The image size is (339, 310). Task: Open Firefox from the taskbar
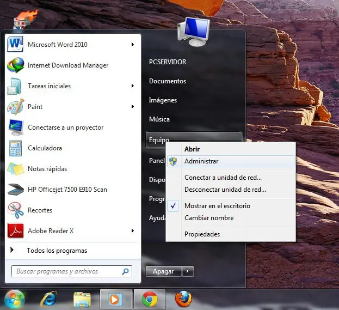183,299
